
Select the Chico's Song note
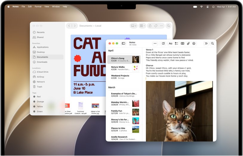click(x=124, y=60)
